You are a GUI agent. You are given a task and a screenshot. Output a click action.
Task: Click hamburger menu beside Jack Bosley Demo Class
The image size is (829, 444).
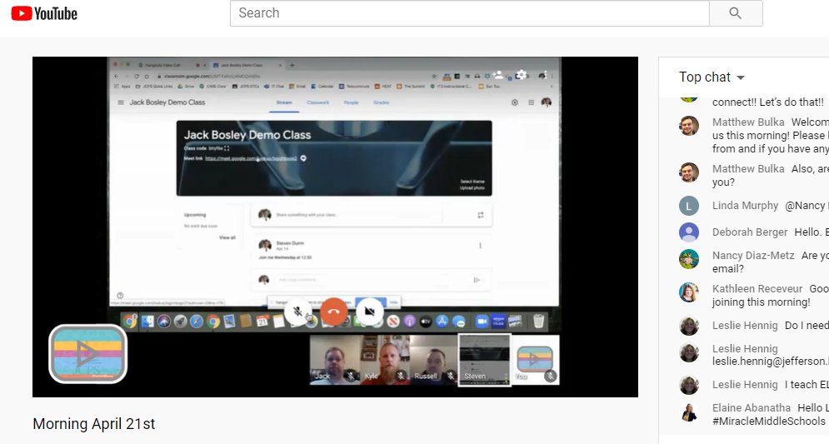point(121,102)
